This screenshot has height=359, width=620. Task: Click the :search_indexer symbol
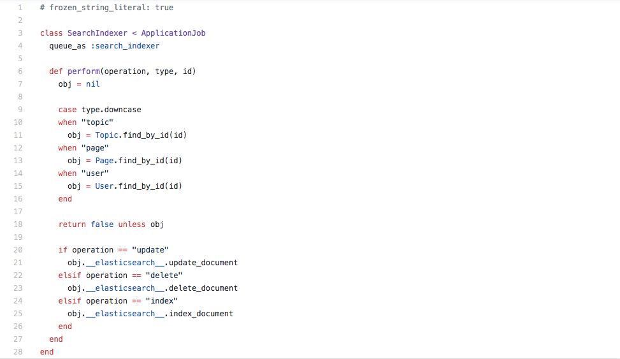pos(126,46)
